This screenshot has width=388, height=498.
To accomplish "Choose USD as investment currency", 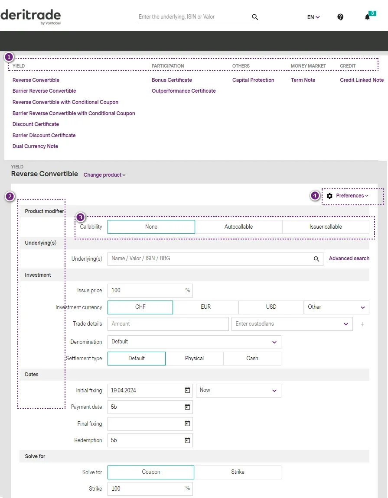I will [271, 307].
